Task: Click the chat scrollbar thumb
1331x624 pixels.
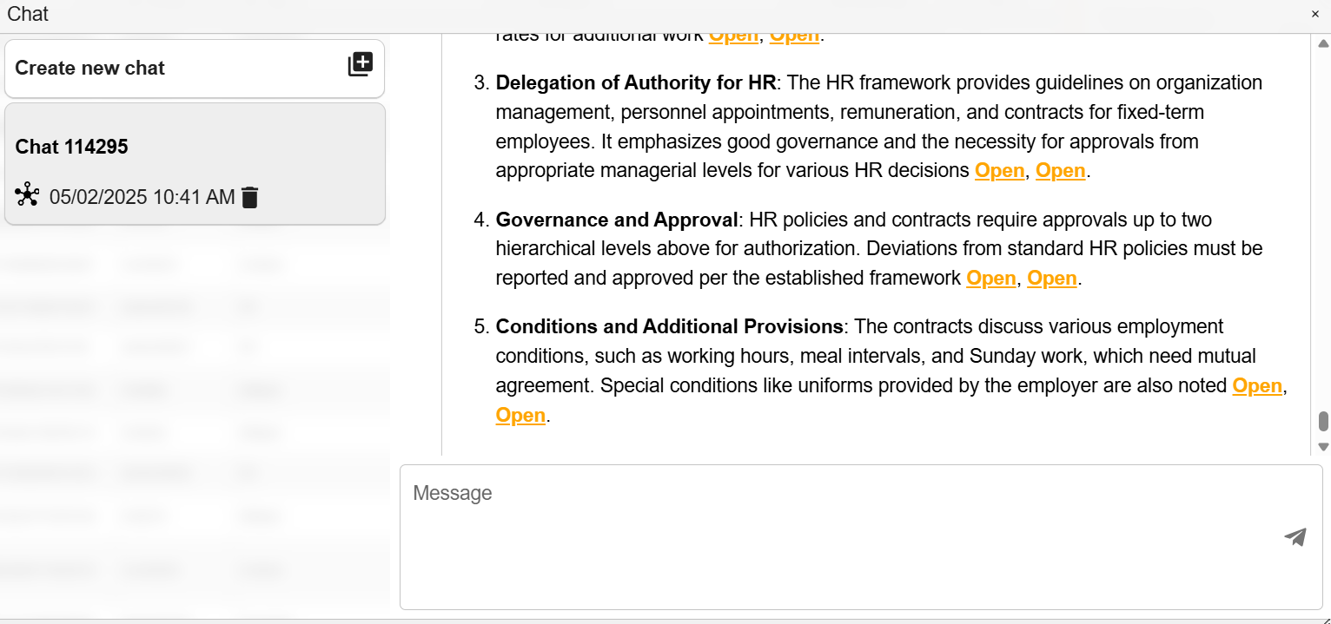Action: click(x=1323, y=421)
